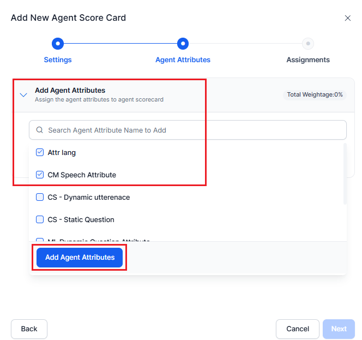
Task: Go to the Settings step label
Action: click(x=58, y=60)
